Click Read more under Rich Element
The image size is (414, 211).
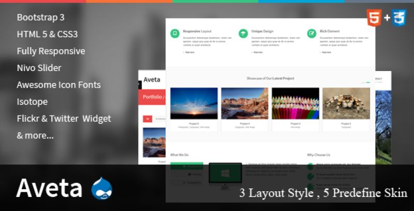[326, 52]
